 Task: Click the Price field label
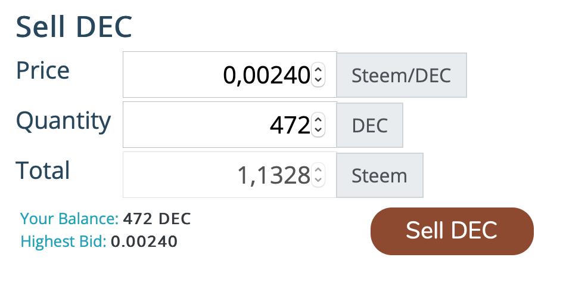[43, 70]
